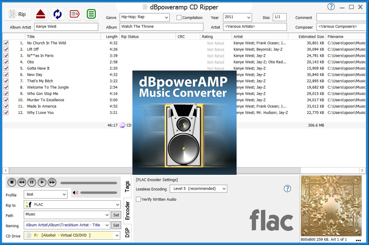Click the CD icon next to total length
This screenshot has width=369, height=245.
[123, 125]
